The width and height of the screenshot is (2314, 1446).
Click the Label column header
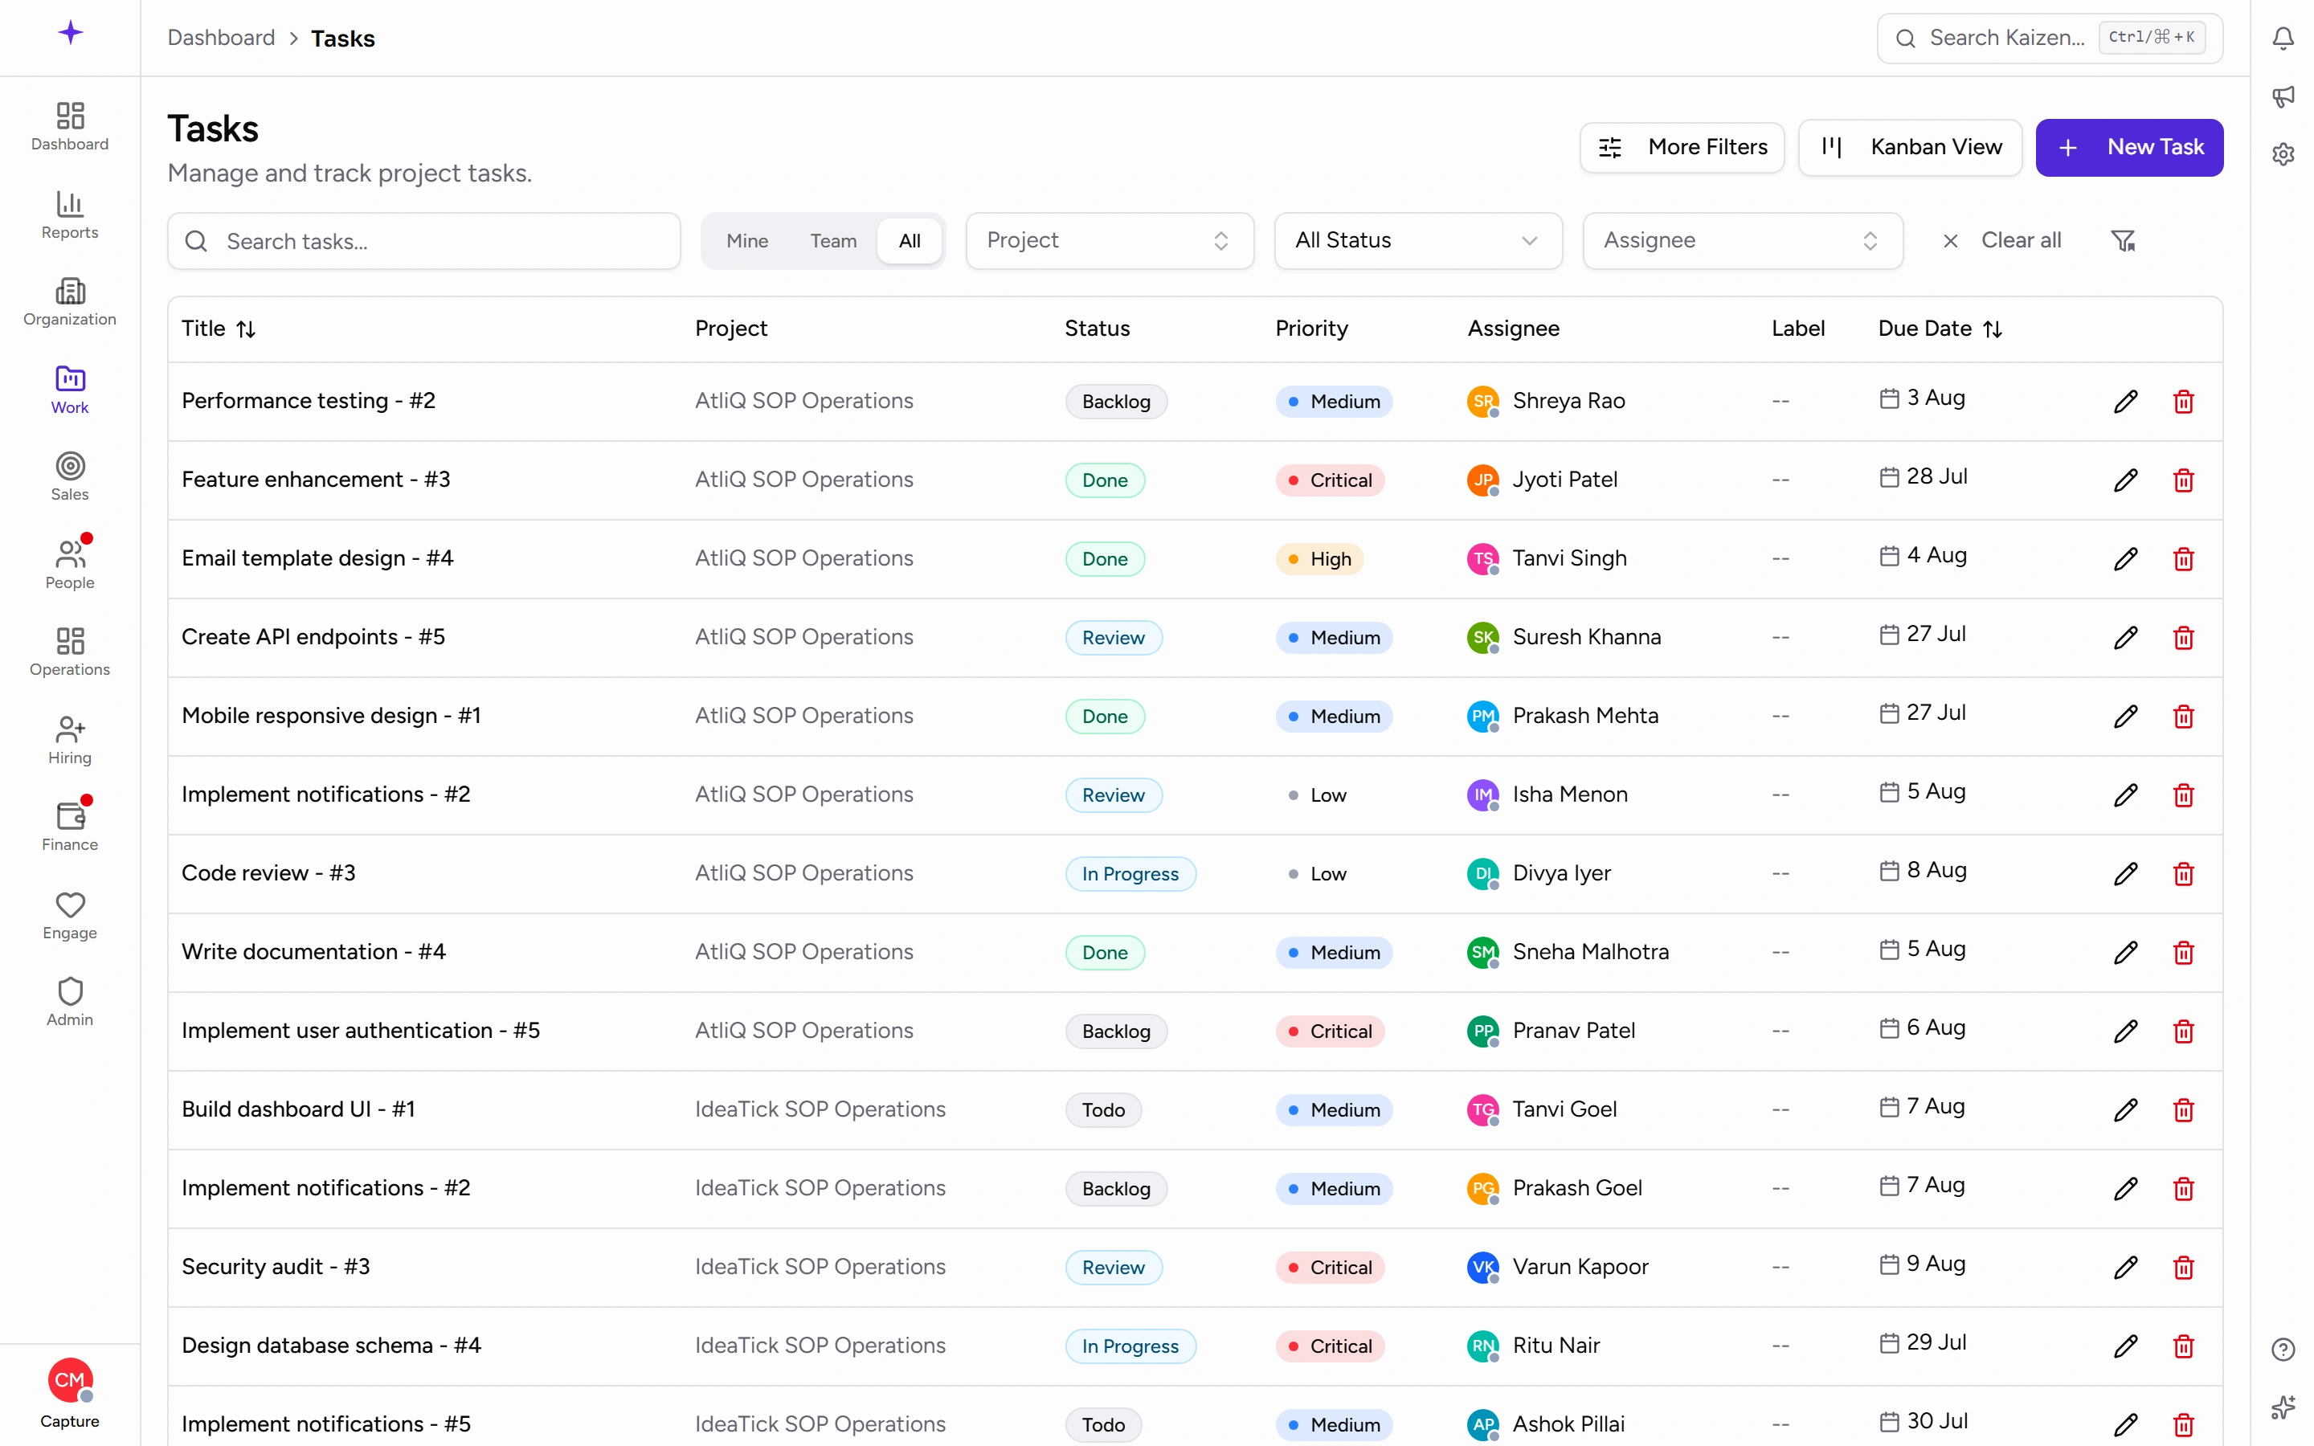1797,329
